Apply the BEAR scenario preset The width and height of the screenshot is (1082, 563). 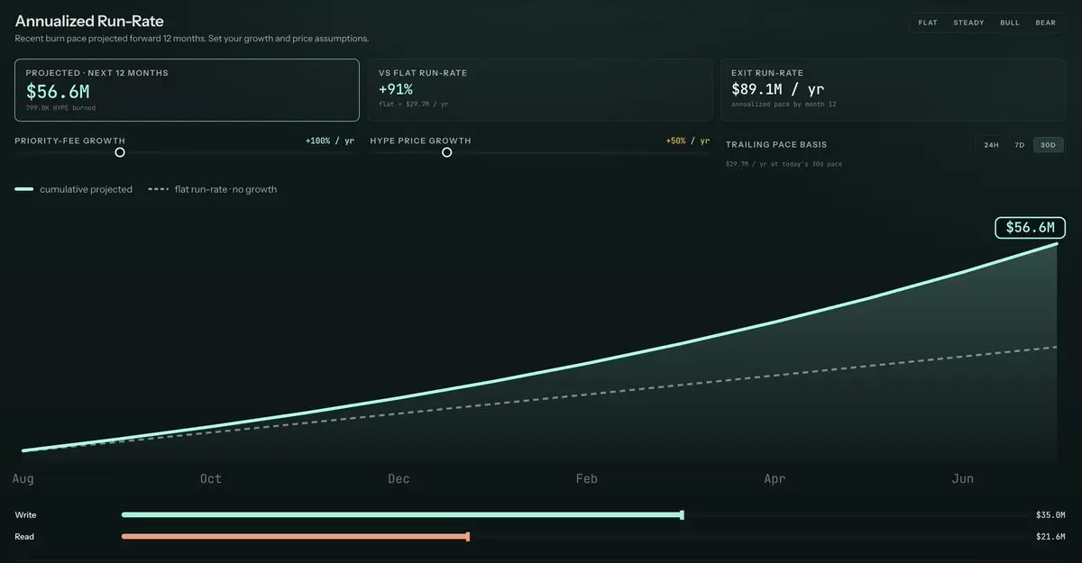(1045, 23)
